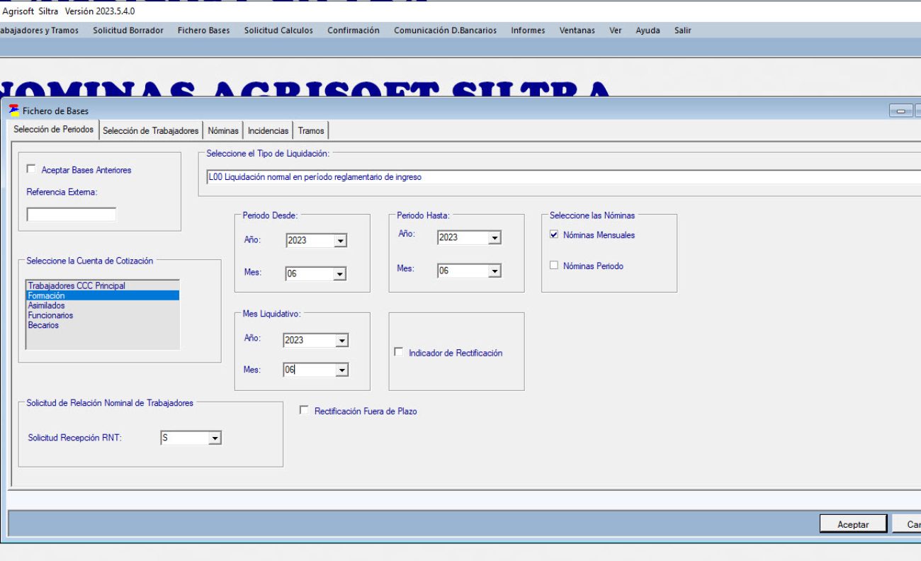Open Solicitud Borrador menu
921x561 pixels.
tap(128, 30)
